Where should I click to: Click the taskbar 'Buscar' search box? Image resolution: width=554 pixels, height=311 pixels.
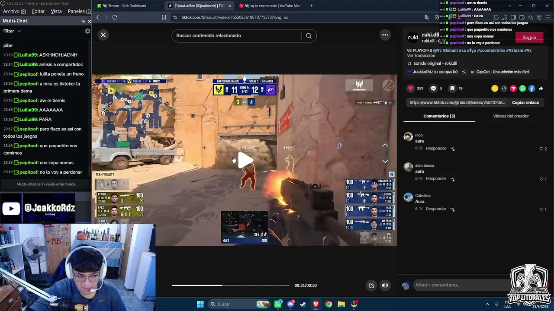[x=239, y=304]
